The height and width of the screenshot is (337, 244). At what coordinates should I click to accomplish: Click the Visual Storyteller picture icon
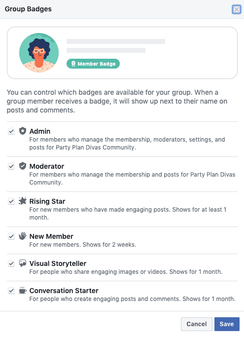coord(23,263)
